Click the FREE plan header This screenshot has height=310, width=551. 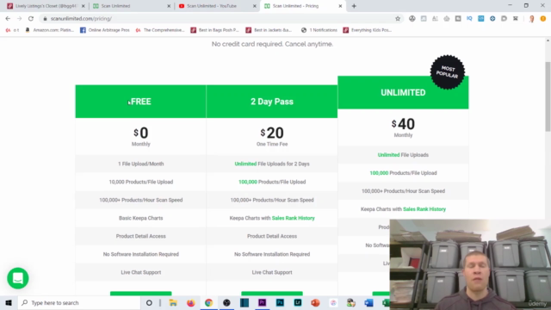(x=140, y=102)
